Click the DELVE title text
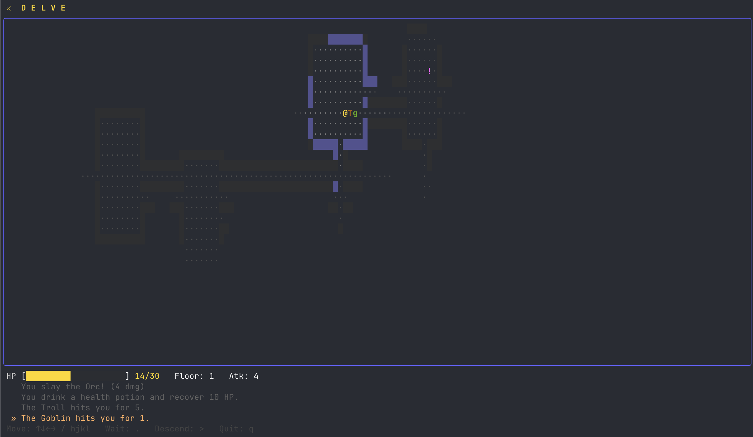The image size is (753, 437). click(43, 8)
